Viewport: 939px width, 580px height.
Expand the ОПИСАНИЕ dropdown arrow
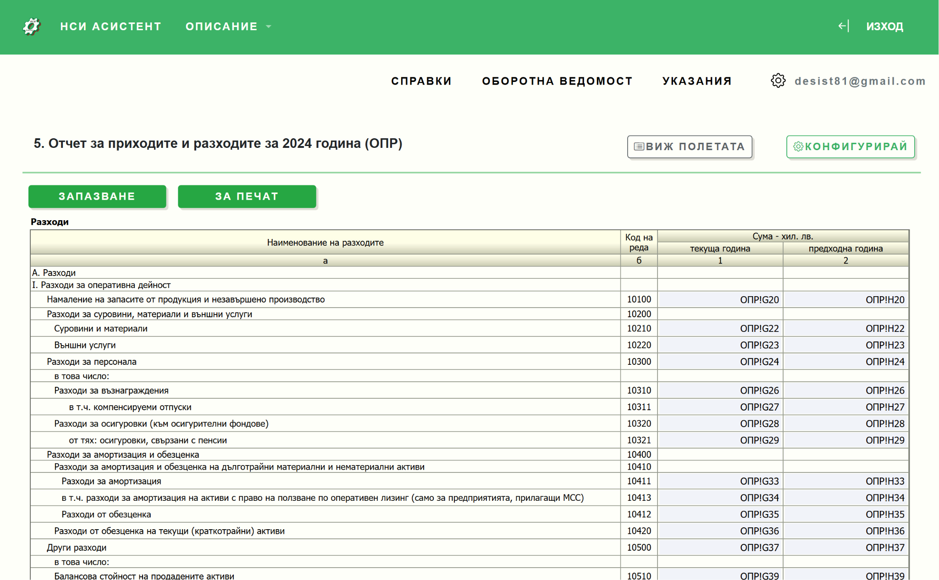point(269,27)
